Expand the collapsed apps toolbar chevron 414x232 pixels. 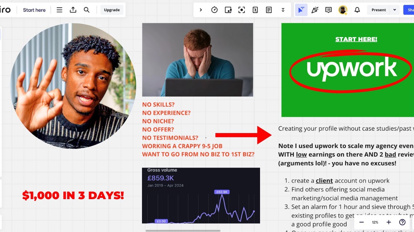click(201, 10)
